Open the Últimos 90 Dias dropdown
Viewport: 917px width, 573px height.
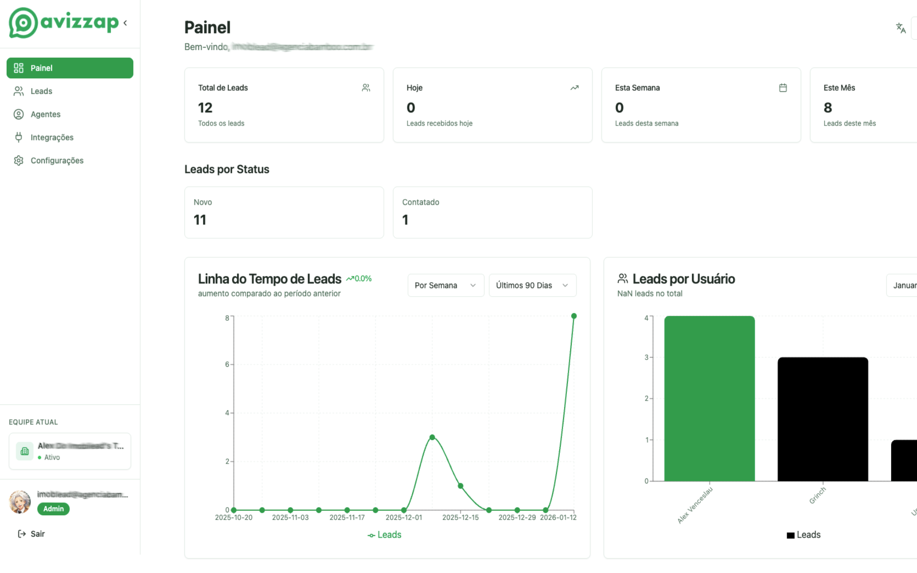pyautogui.click(x=532, y=285)
